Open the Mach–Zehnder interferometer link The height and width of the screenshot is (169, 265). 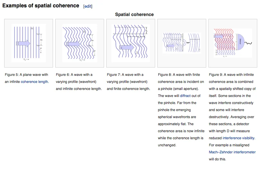pyautogui.click(x=232, y=152)
